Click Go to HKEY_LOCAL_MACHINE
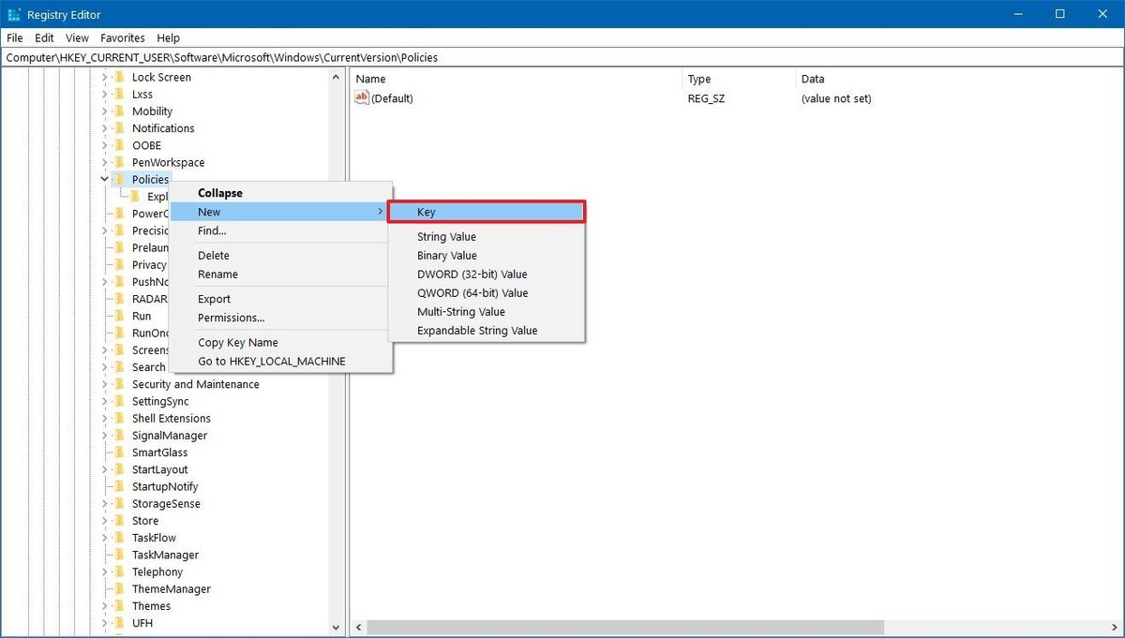1125x638 pixels. pos(271,361)
